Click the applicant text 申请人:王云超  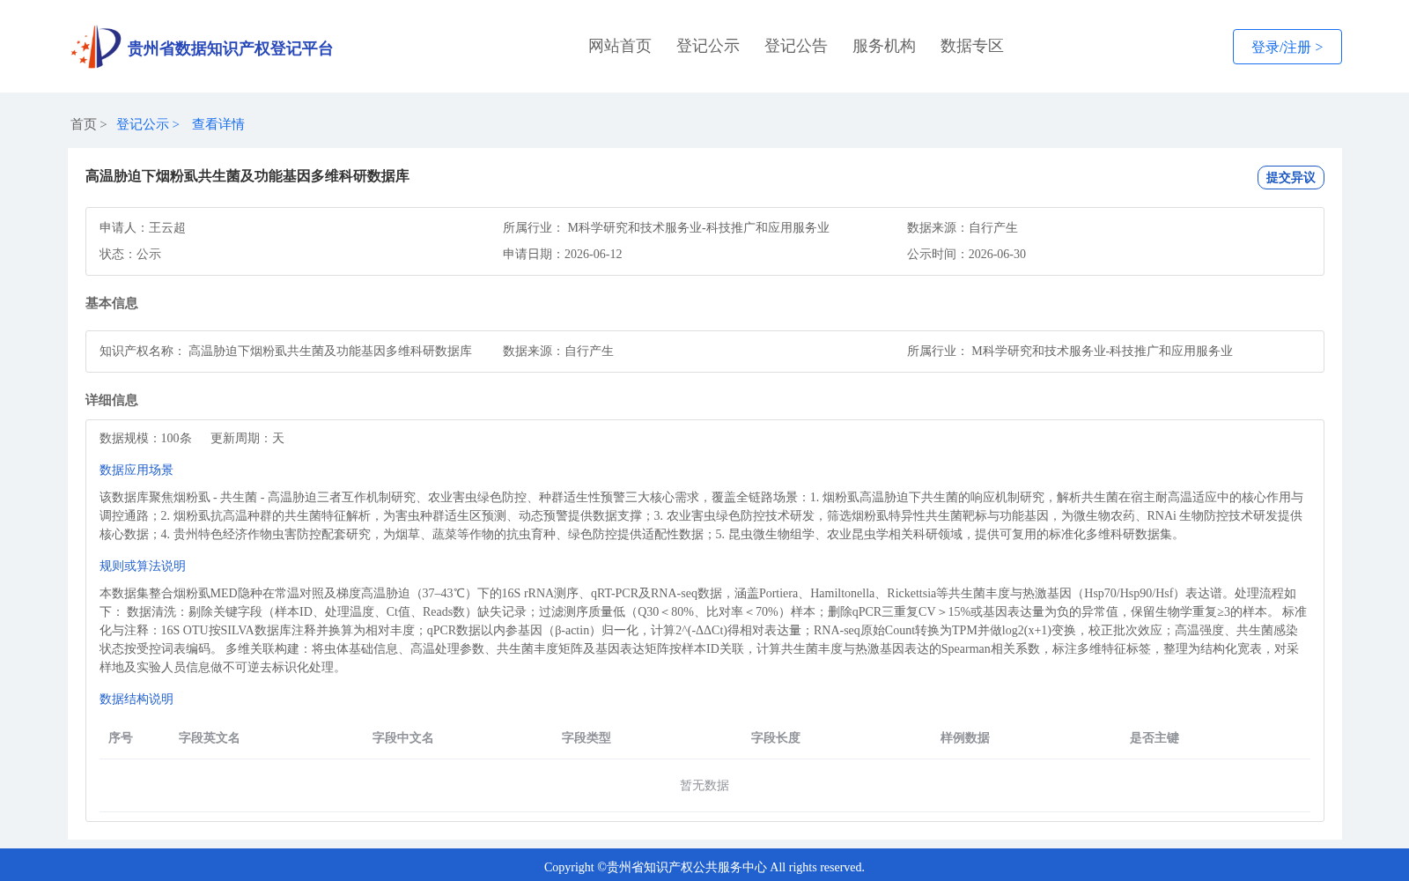coord(143,227)
